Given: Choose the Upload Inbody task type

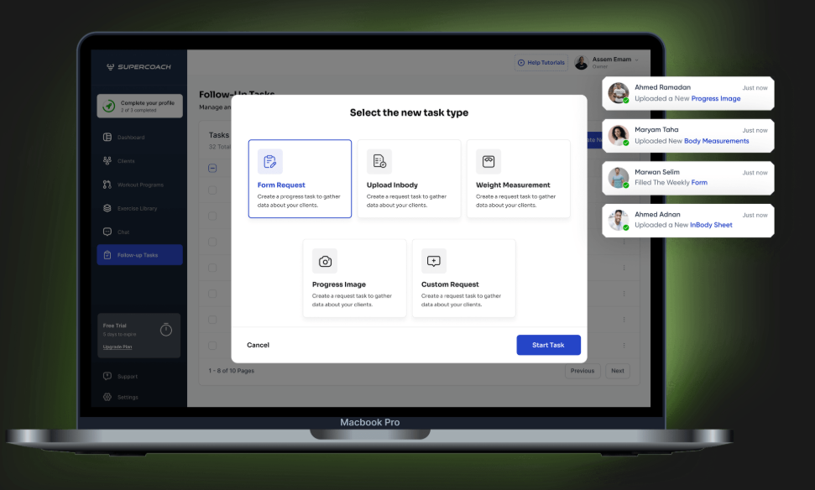Looking at the screenshot, I should point(409,179).
